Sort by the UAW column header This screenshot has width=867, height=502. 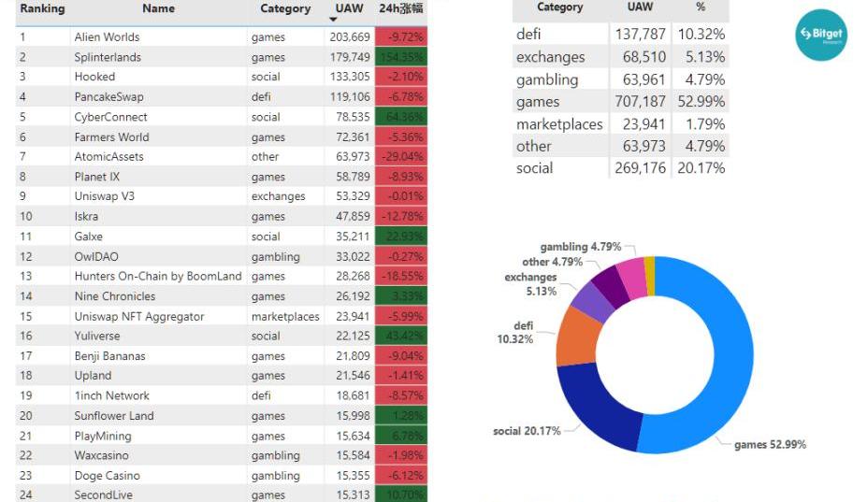(x=349, y=8)
